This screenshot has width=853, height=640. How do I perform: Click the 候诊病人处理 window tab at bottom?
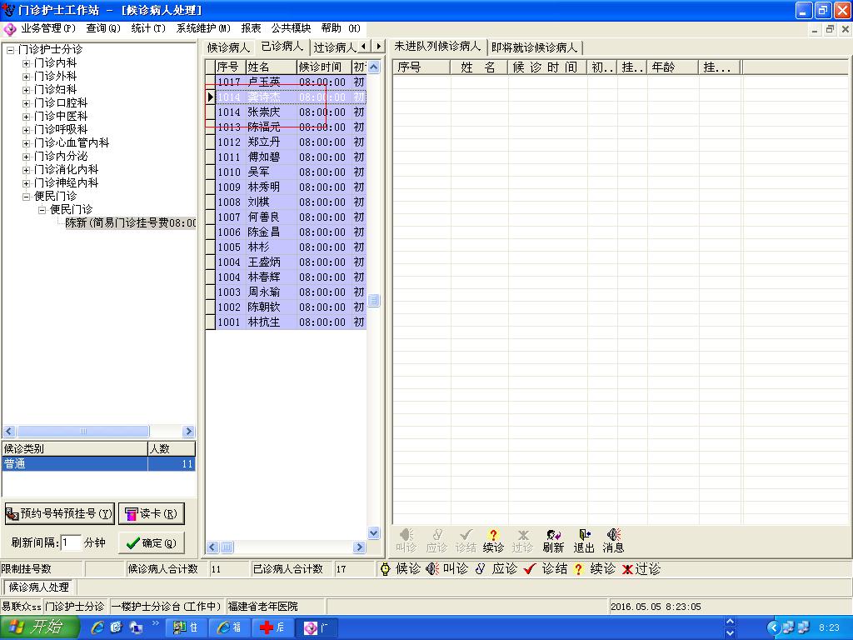[x=39, y=587]
